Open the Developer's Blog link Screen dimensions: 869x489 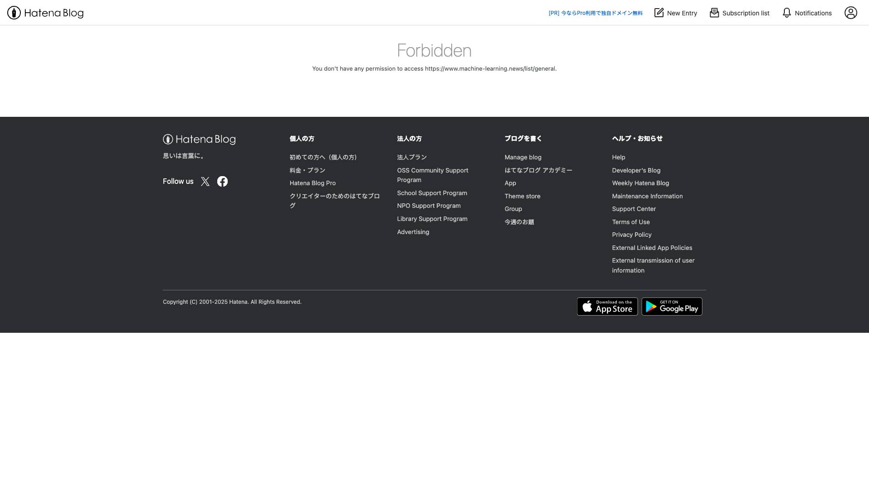coord(636,170)
